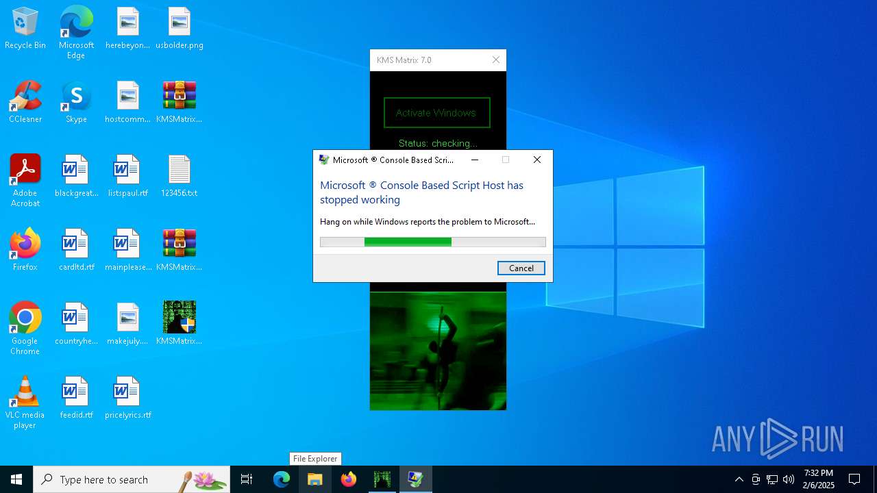
Task: Open the network status tray icon
Action: click(x=772, y=479)
